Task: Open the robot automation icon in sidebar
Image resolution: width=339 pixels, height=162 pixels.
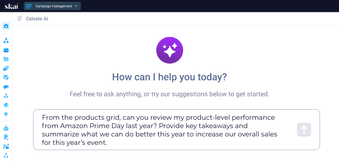Action: pyautogui.click(x=6, y=129)
